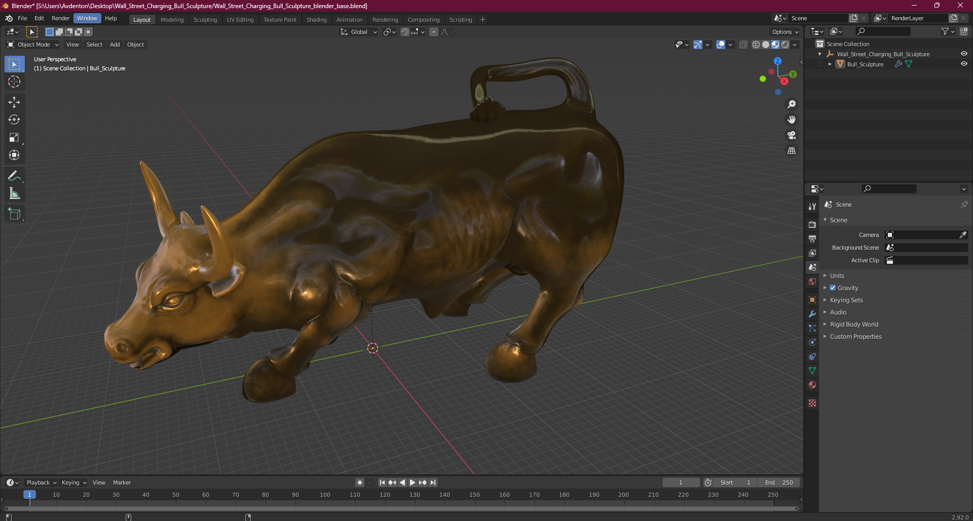
Task: Open the Object Mode dropdown
Action: click(33, 45)
